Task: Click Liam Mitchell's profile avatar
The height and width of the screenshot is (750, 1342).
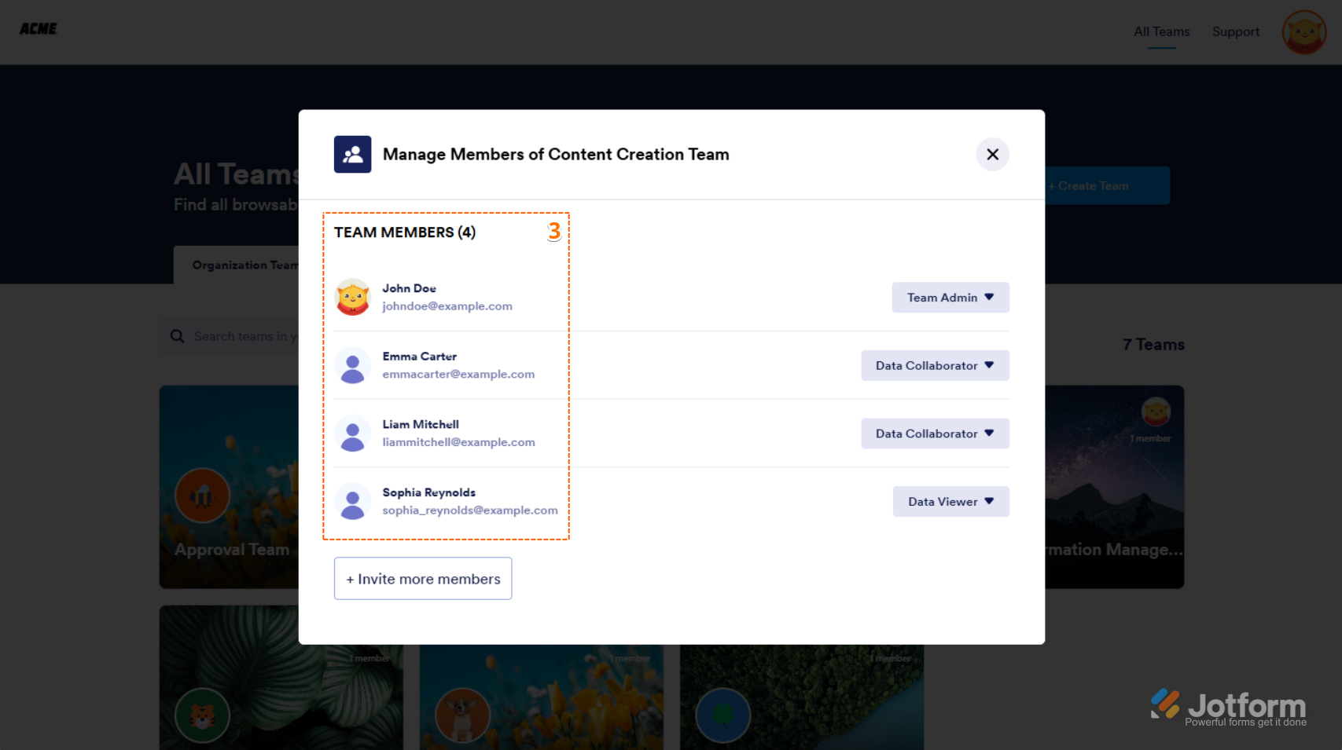Action: [352, 434]
